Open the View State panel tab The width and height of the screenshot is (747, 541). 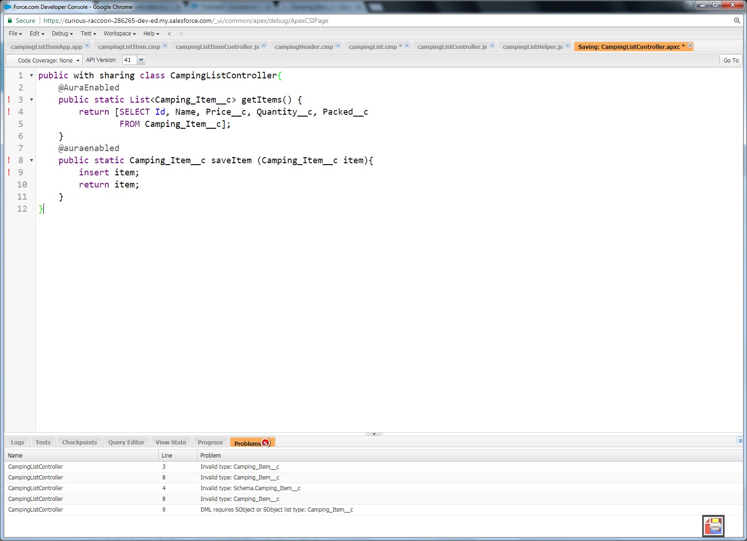click(x=171, y=442)
